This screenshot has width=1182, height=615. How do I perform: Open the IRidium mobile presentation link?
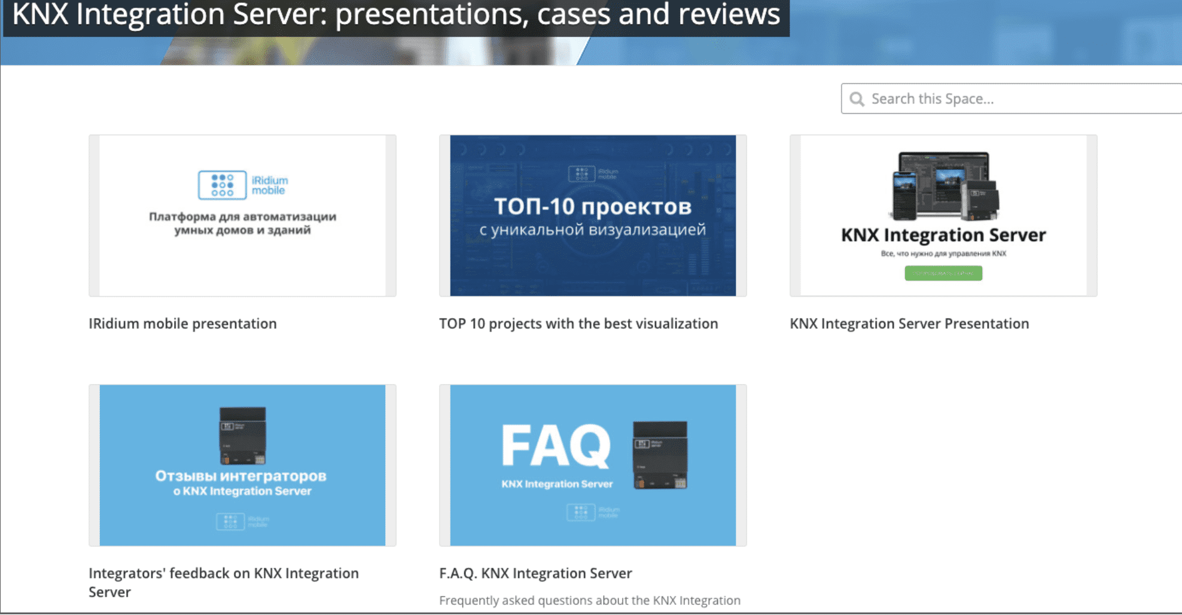(x=182, y=324)
